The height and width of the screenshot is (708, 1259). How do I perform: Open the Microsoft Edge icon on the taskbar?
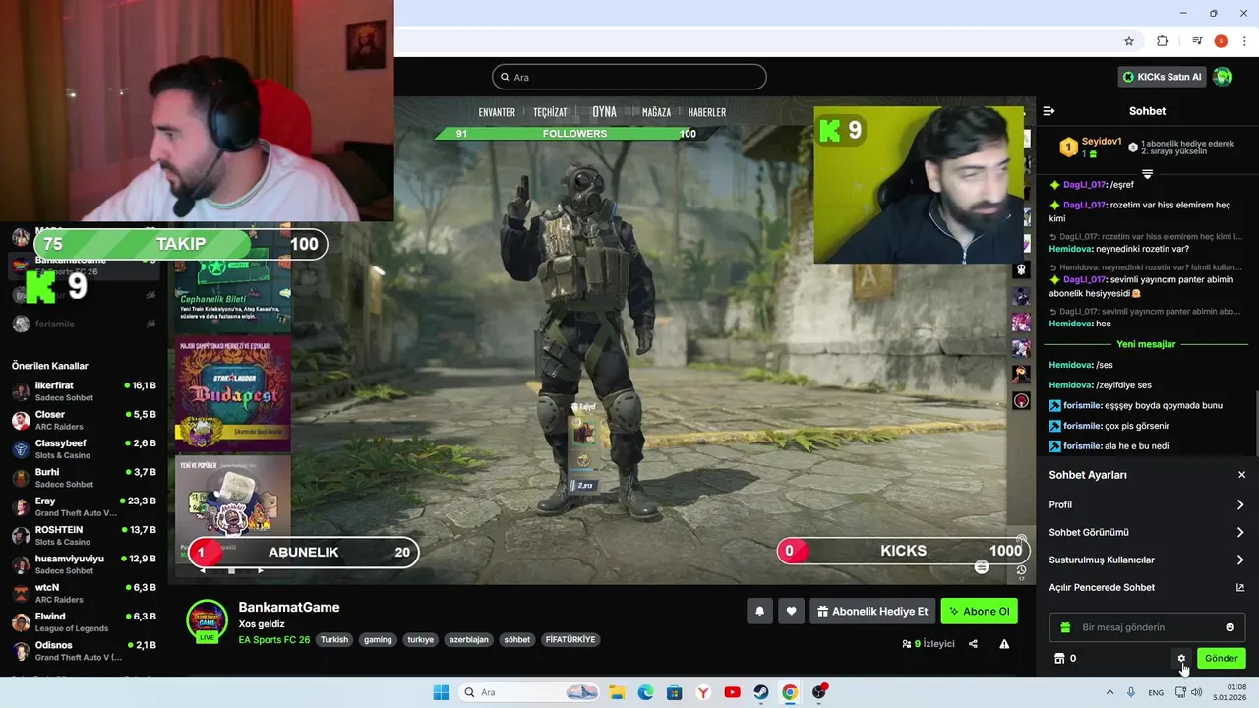click(x=645, y=692)
